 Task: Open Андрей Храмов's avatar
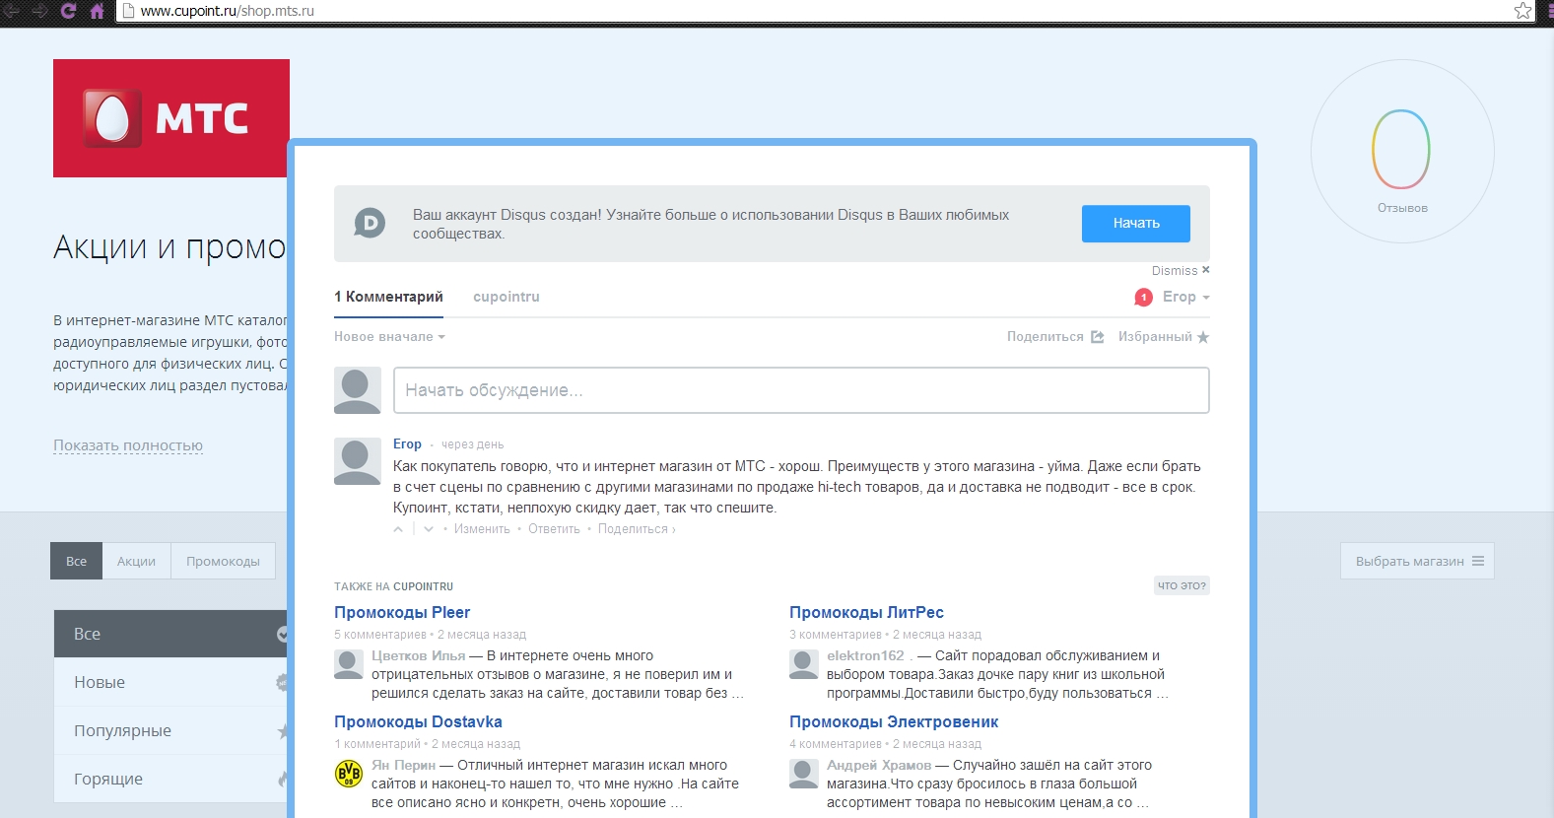pyautogui.click(x=804, y=774)
